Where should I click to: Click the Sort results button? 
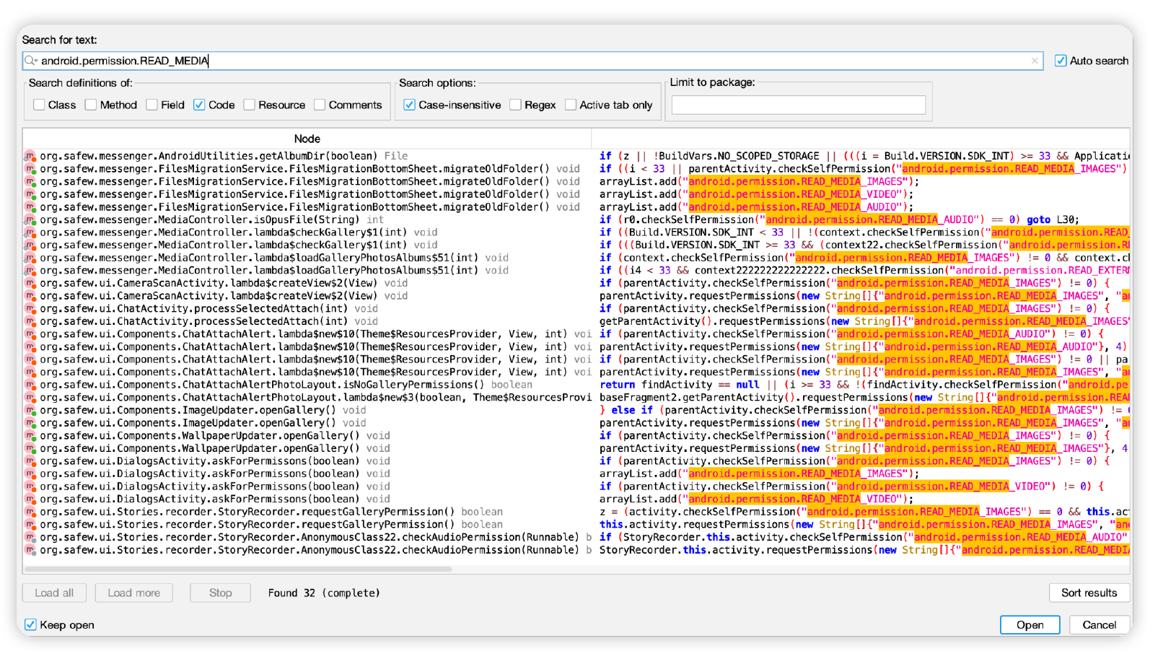coord(1089,593)
